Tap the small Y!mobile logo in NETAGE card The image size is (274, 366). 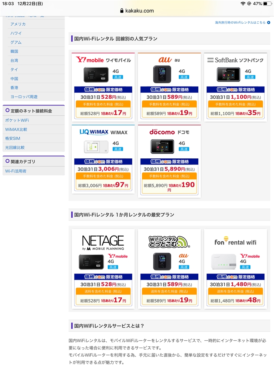(118, 256)
